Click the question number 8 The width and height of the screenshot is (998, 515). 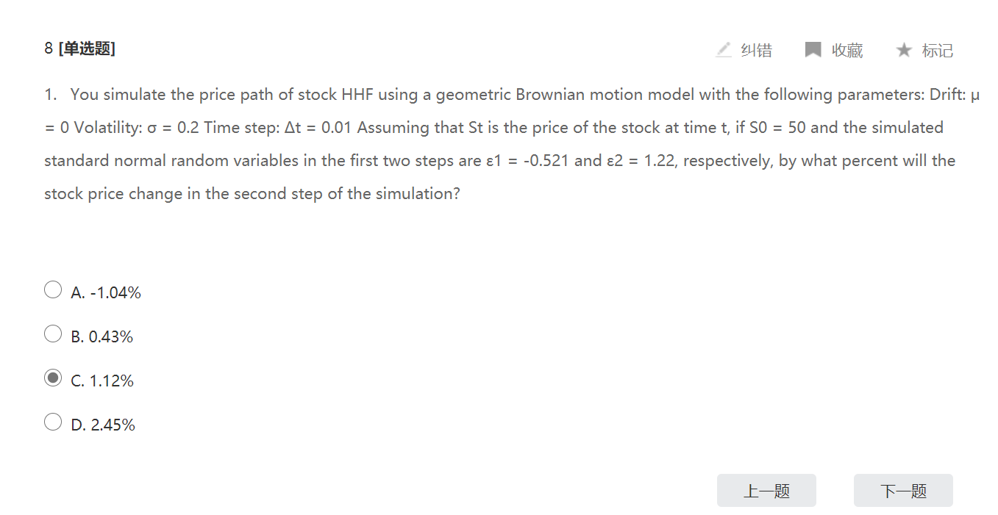tap(49, 48)
